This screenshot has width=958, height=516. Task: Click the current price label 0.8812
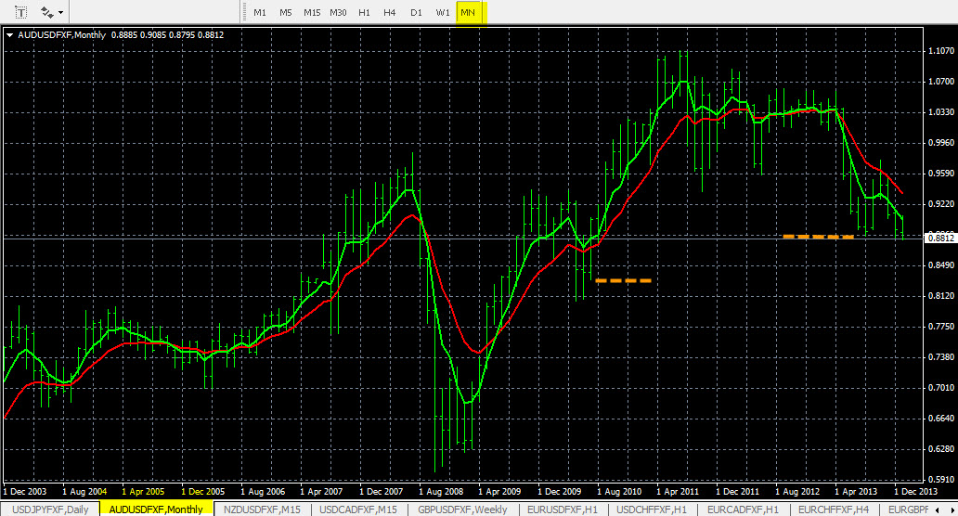click(x=941, y=239)
